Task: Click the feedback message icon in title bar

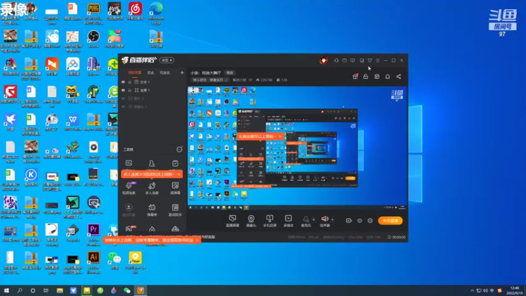Action: click(x=352, y=61)
